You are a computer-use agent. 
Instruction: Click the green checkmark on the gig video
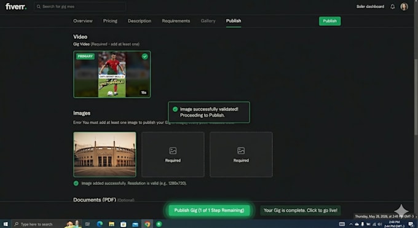[144, 57]
